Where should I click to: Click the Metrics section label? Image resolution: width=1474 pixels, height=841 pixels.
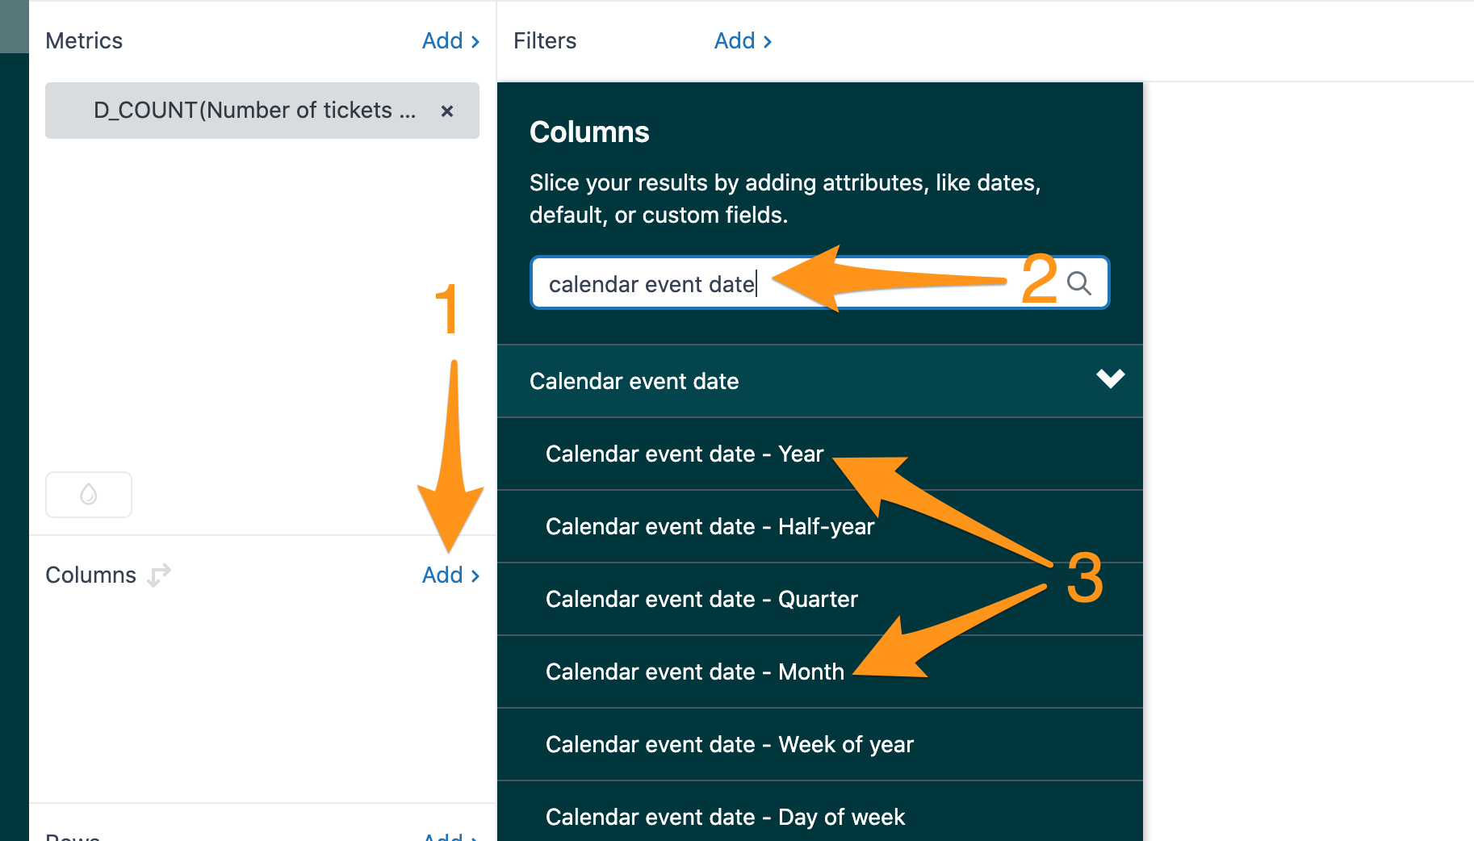tap(84, 40)
